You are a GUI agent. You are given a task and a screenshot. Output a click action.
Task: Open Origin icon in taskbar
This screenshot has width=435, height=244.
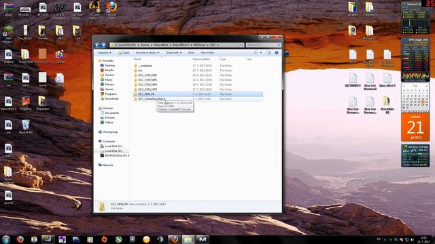coord(104,239)
